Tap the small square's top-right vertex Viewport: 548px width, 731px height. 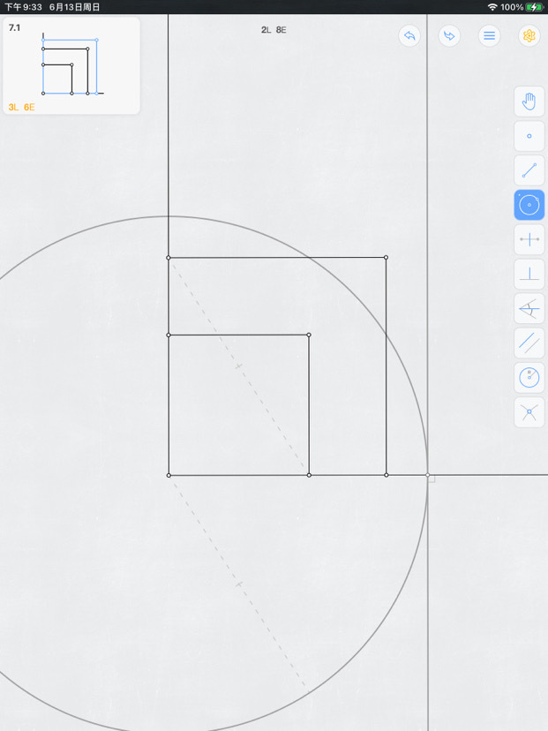point(309,335)
